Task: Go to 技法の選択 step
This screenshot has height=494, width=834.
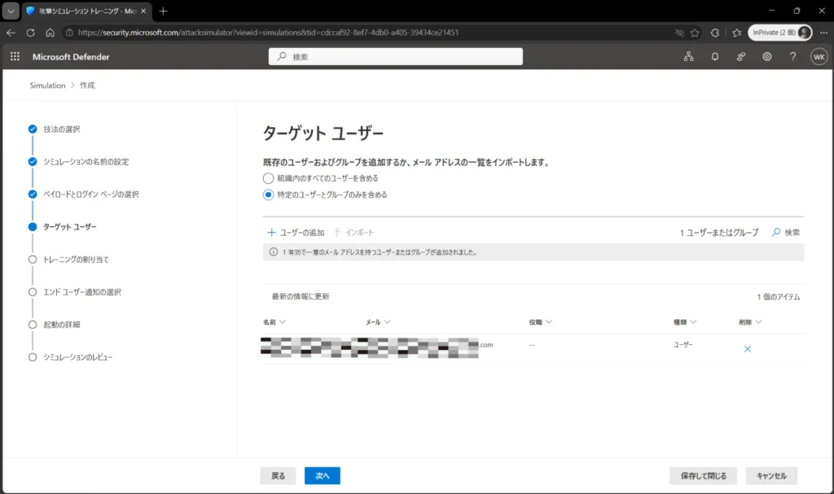Action: click(62, 129)
